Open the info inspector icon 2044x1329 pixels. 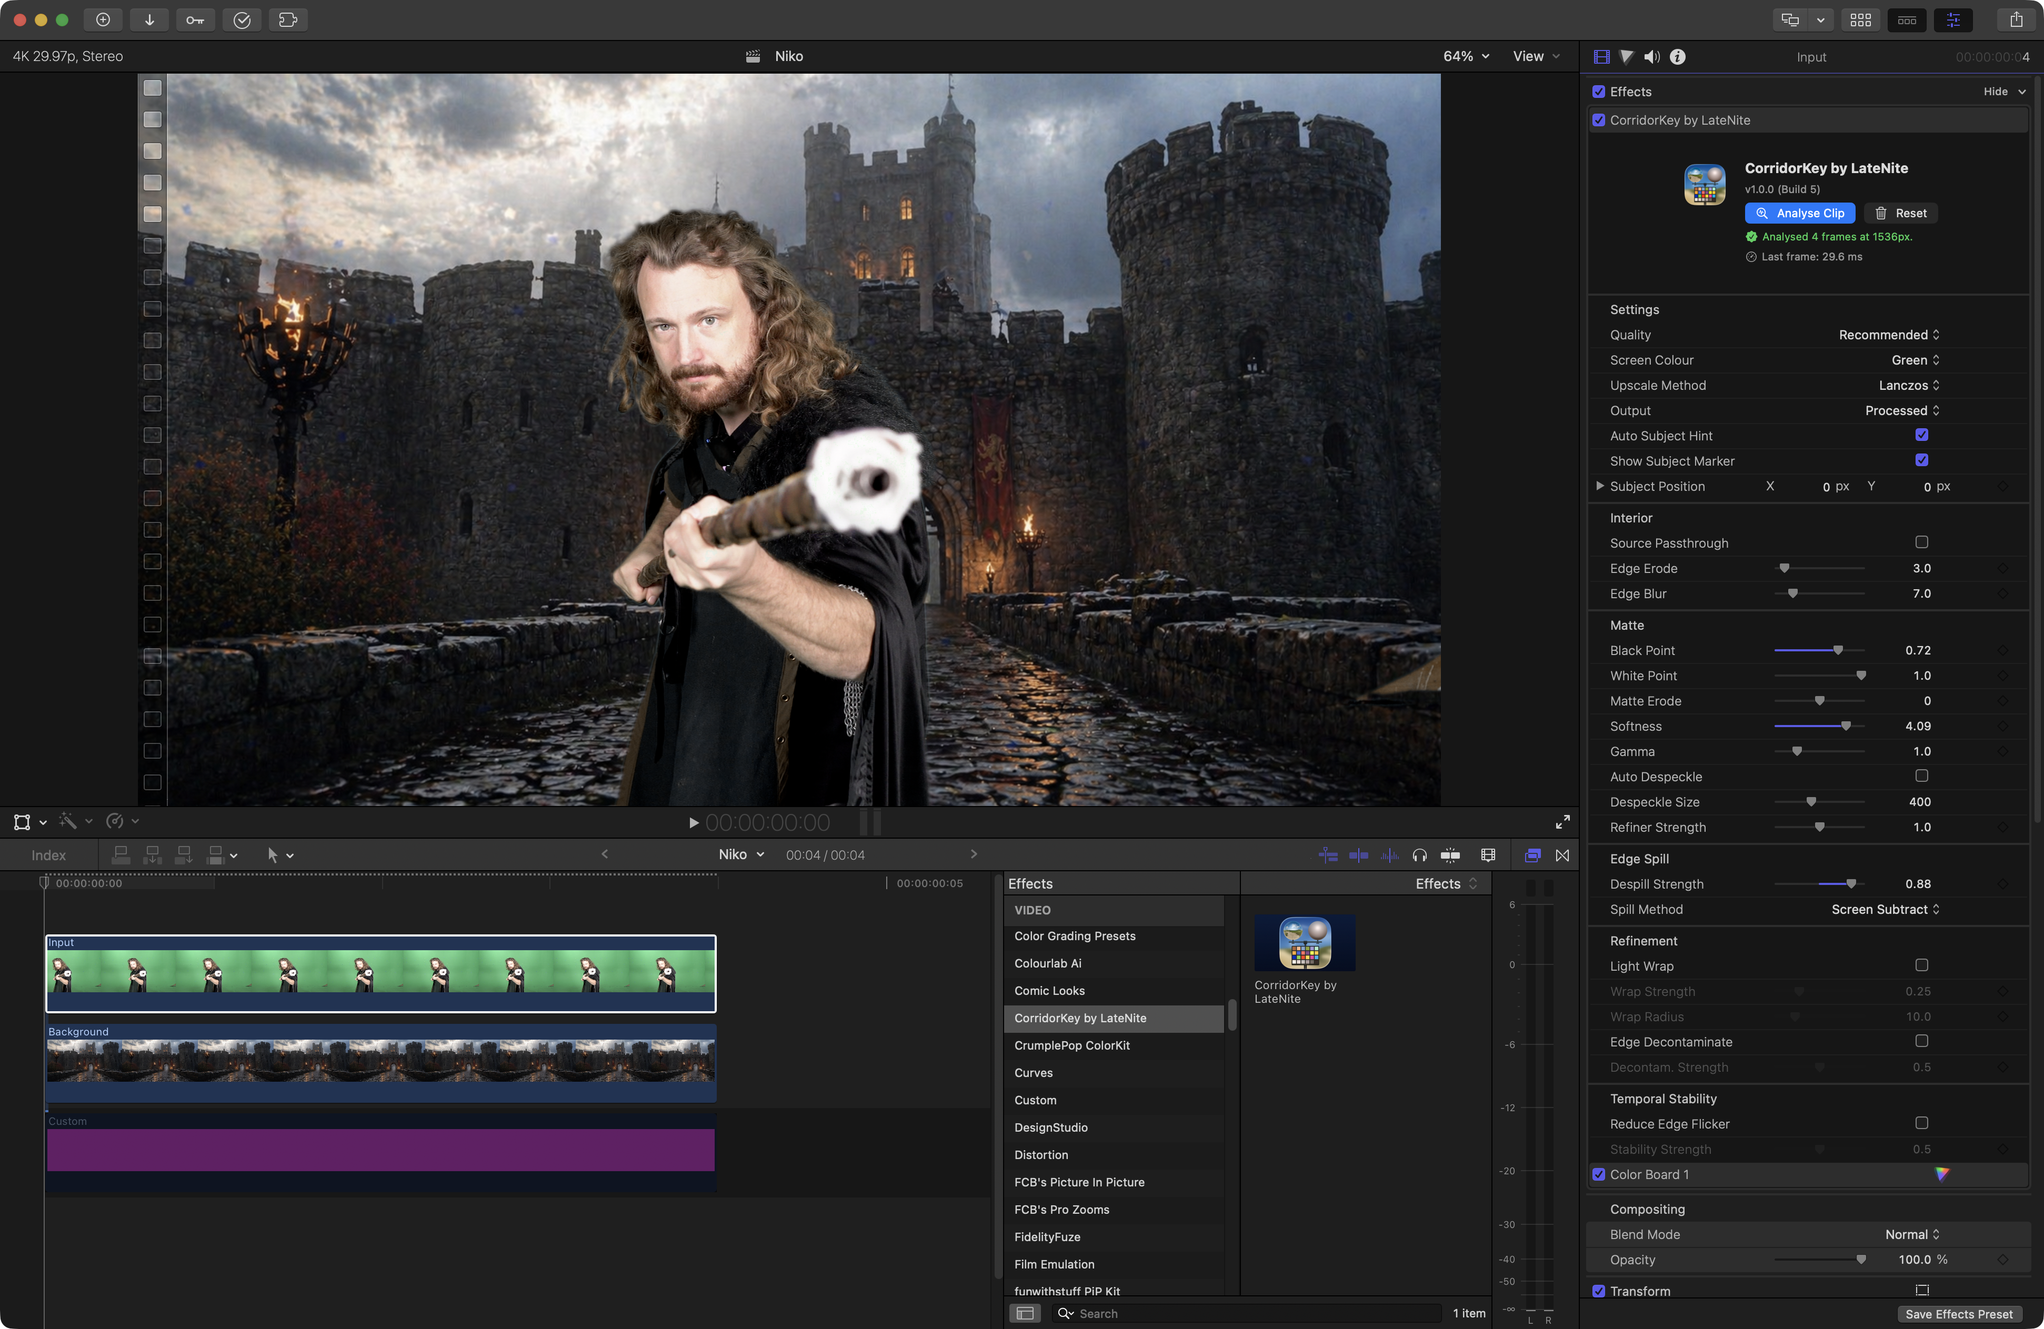click(x=1677, y=57)
